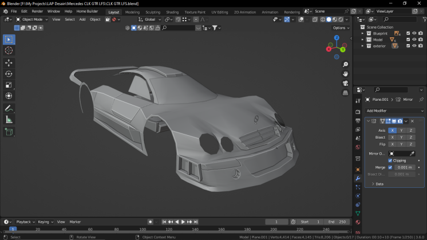
Task: Uncheck the Clipping checkbox
Action: pyautogui.click(x=390, y=160)
